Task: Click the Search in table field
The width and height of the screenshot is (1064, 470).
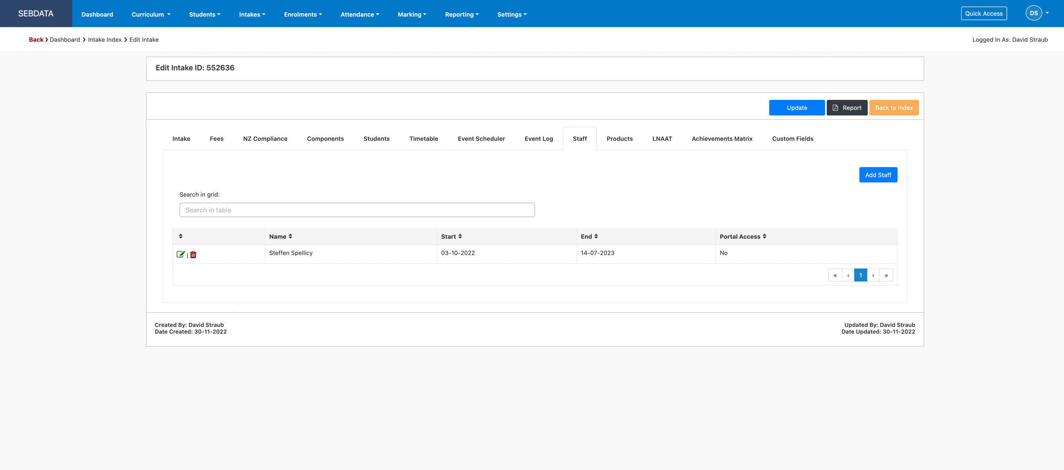Action: coord(357,210)
